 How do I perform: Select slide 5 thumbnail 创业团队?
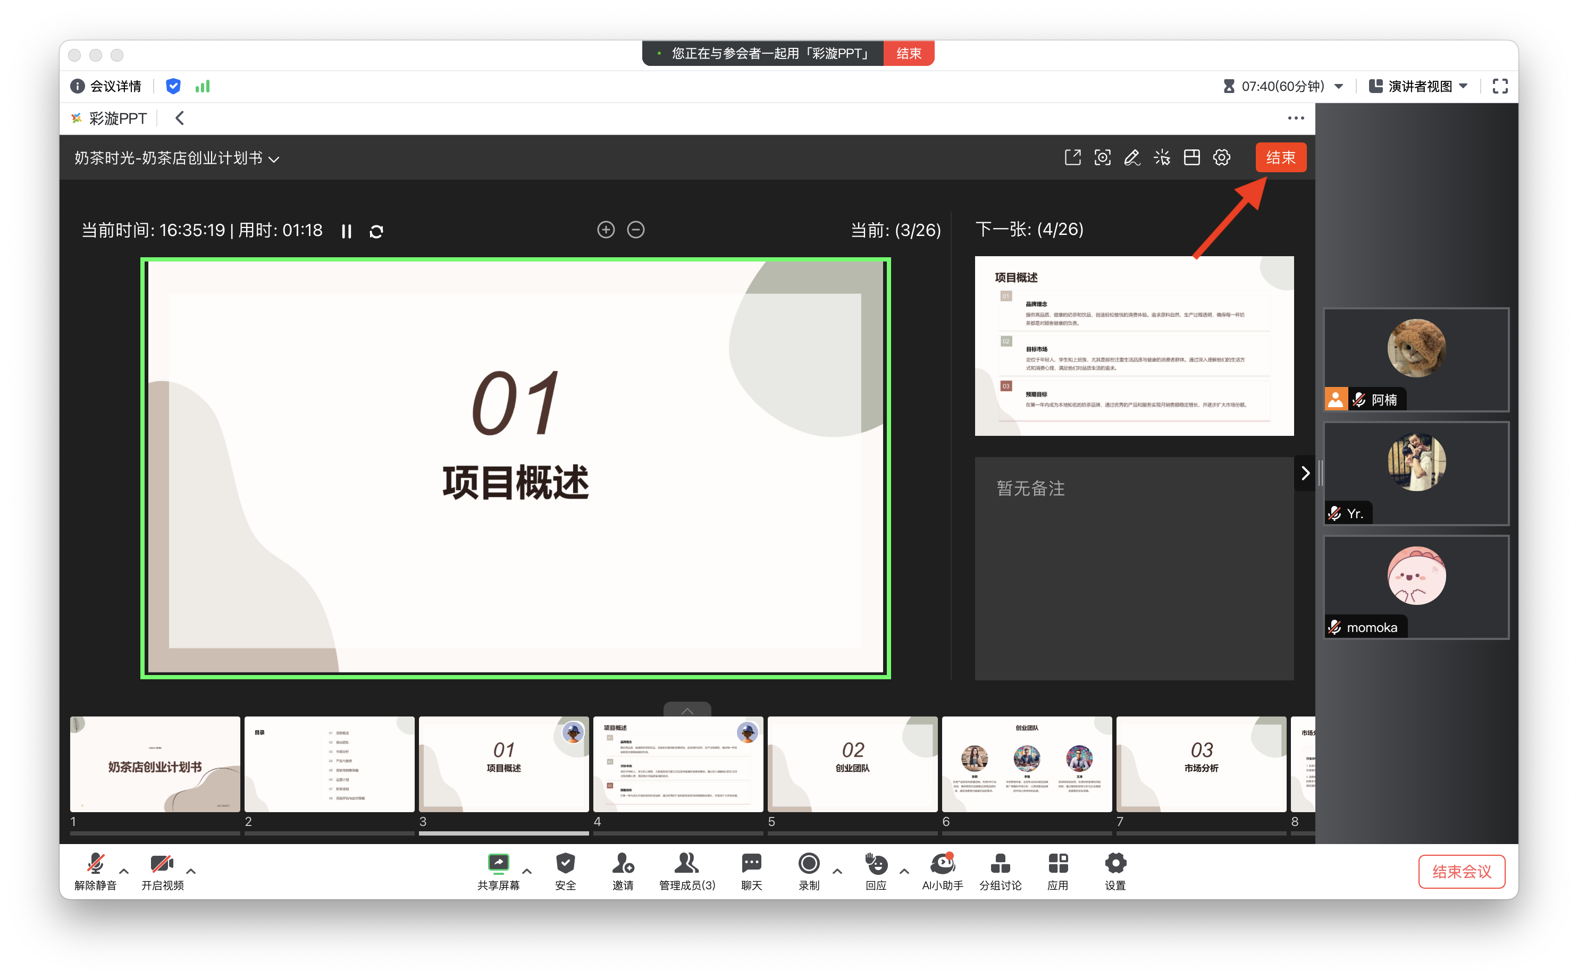[852, 764]
